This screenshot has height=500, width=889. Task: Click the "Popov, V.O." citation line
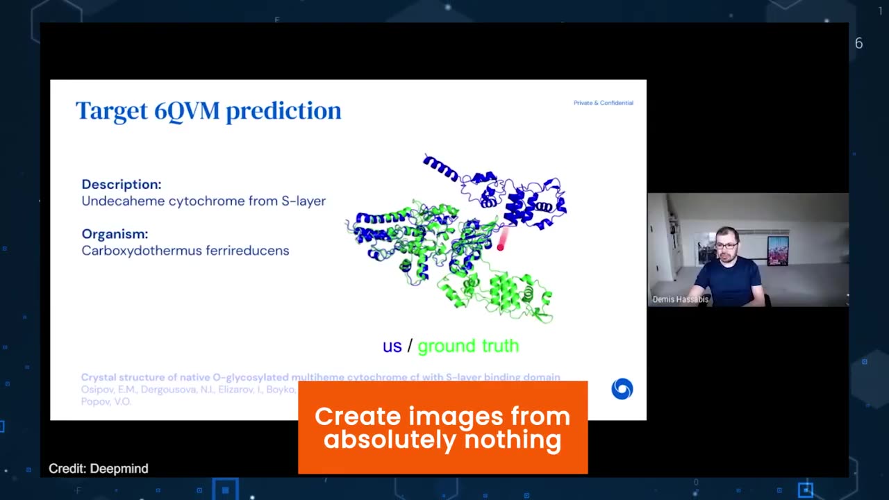click(106, 401)
